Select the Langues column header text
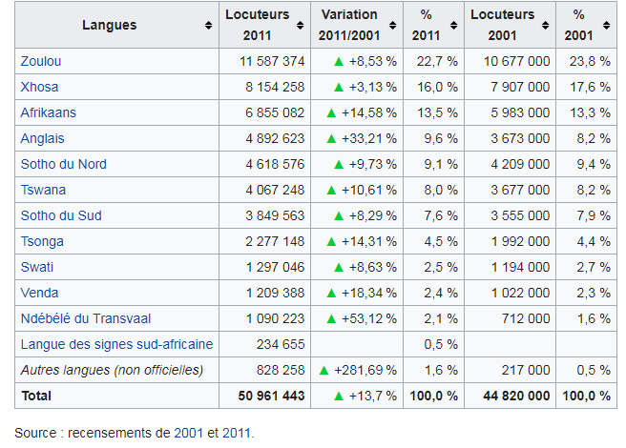The height and width of the screenshot is (448, 626). tap(110, 25)
